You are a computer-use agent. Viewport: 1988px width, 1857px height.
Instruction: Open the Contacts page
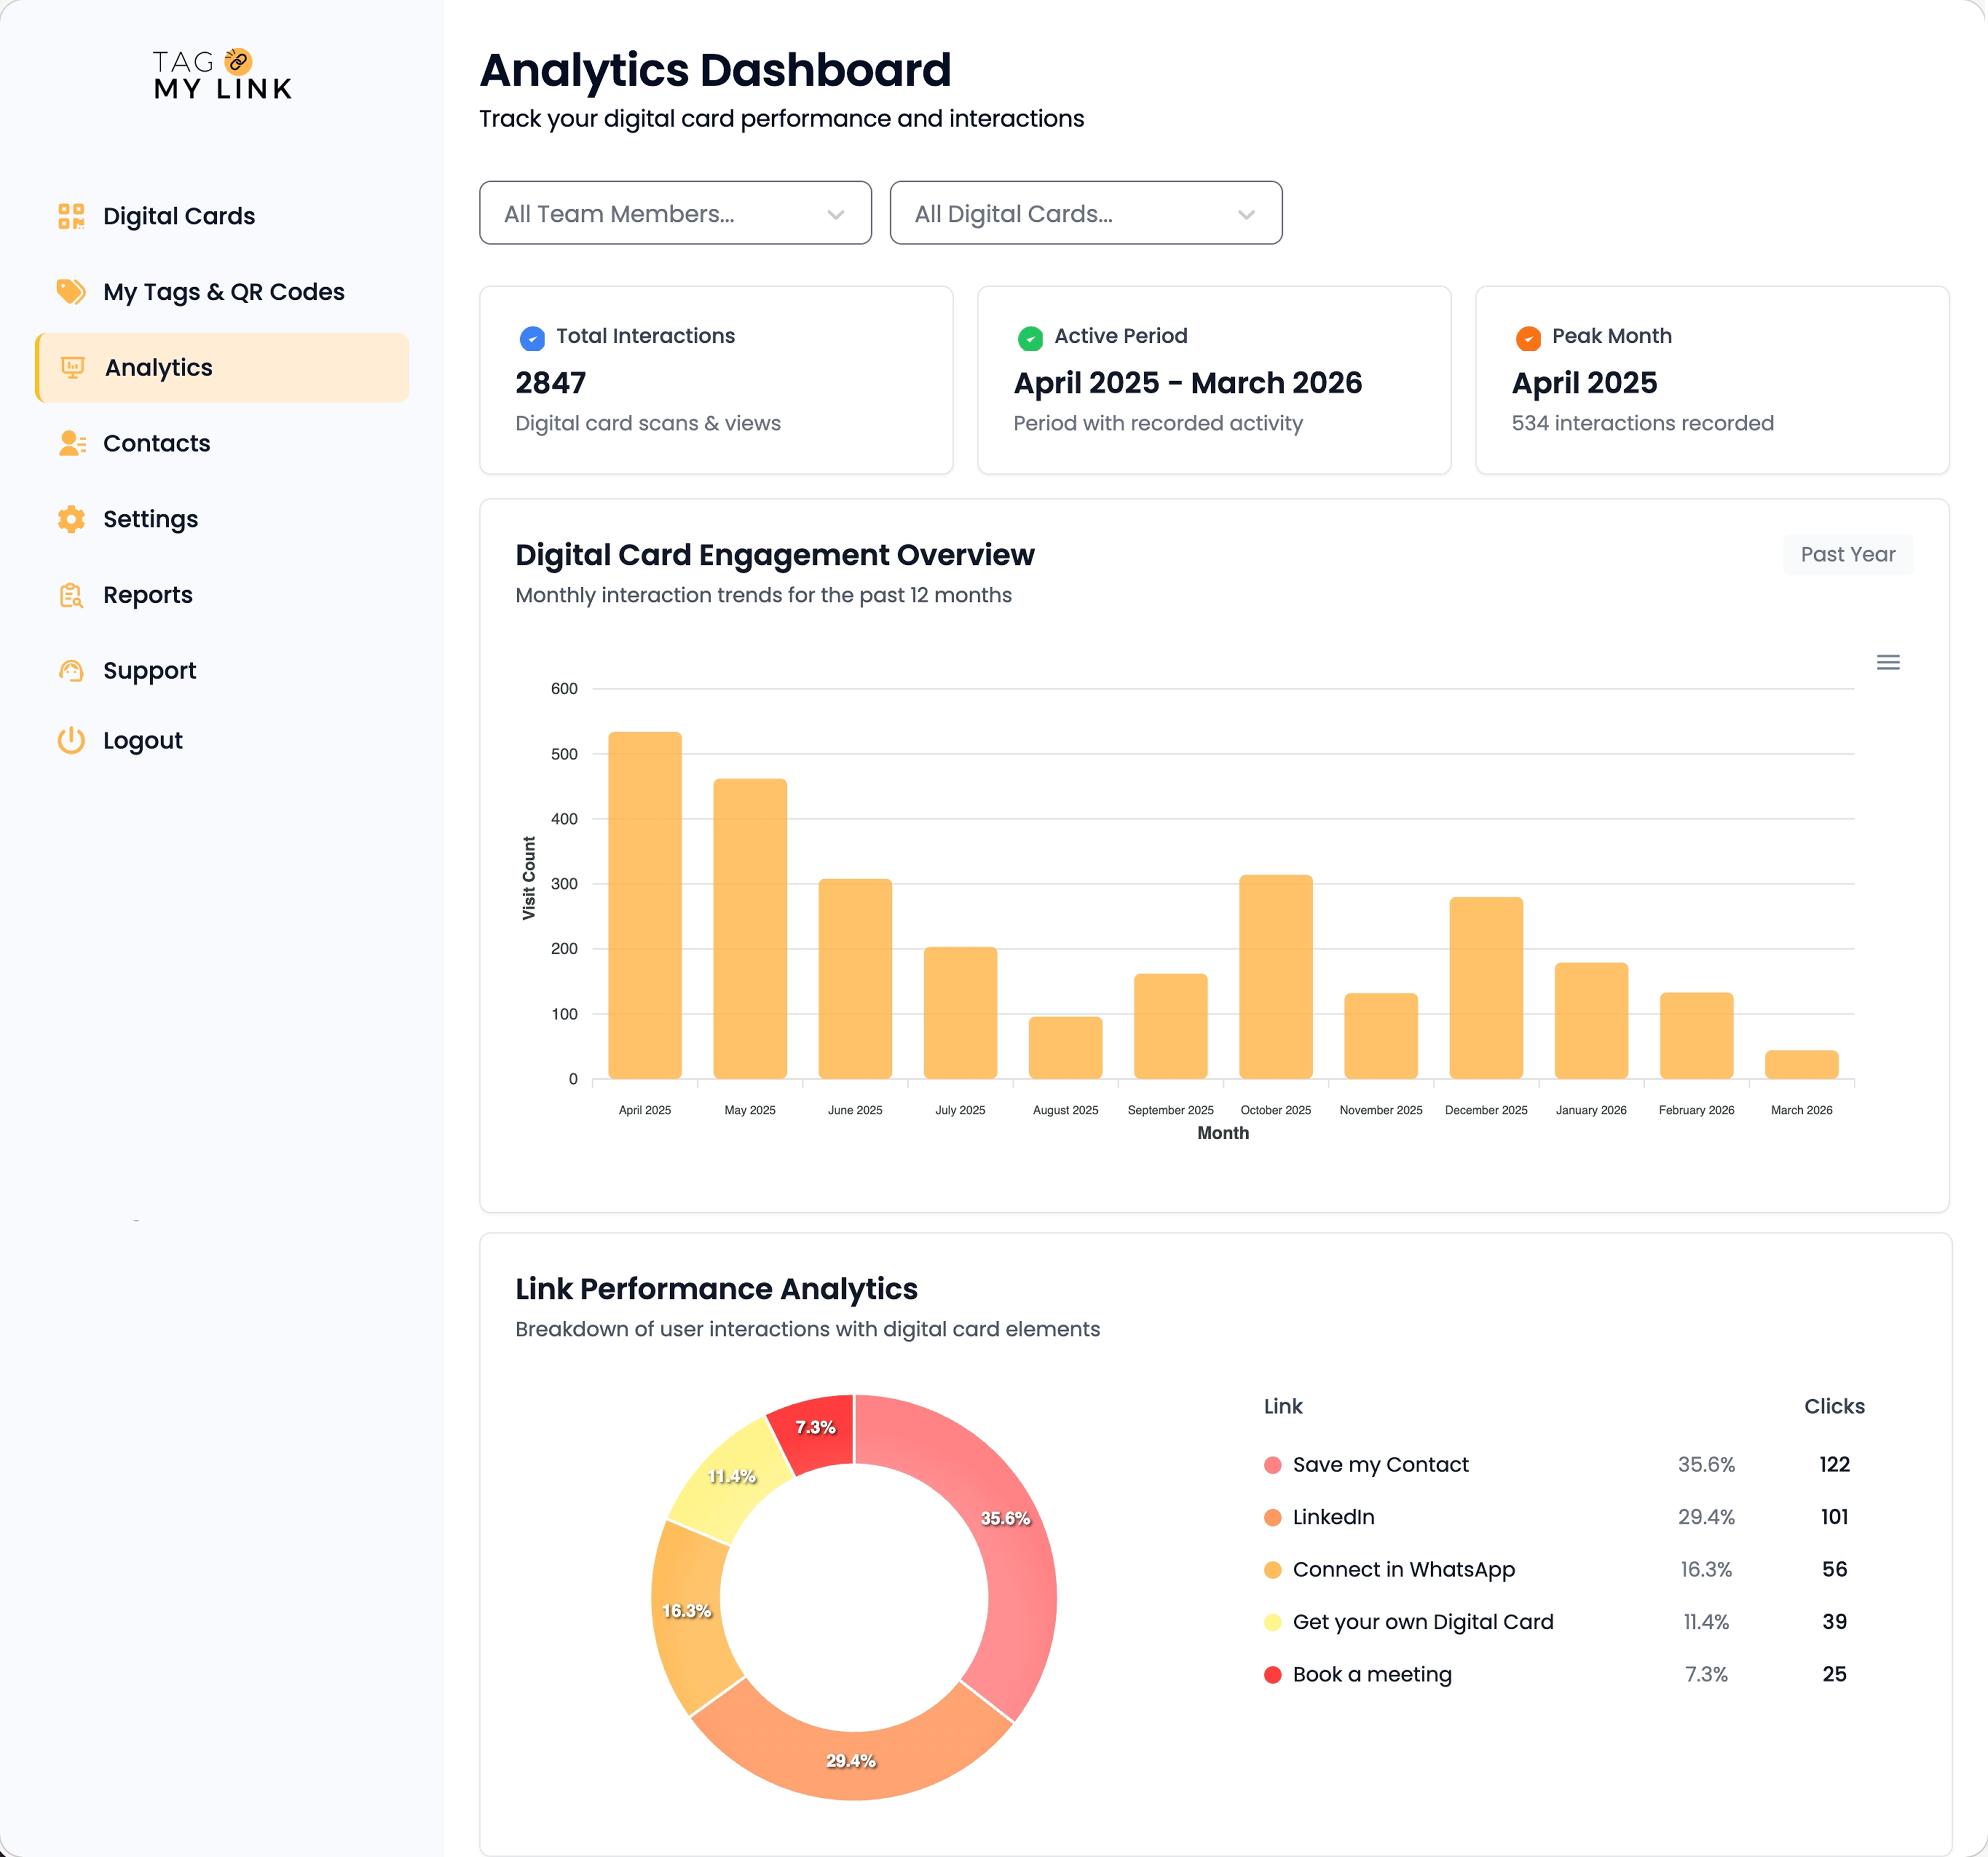coord(222,443)
